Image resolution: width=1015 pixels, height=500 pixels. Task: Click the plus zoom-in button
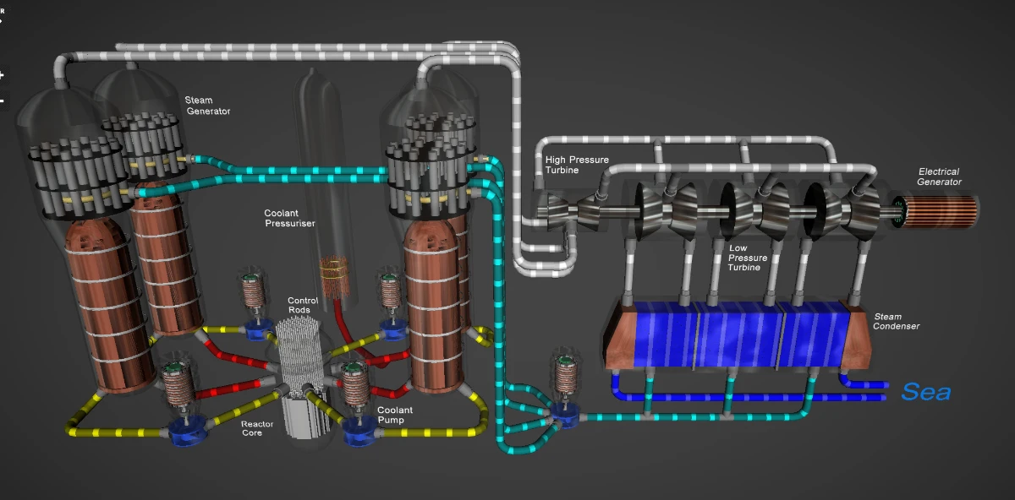tap(2, 75)
